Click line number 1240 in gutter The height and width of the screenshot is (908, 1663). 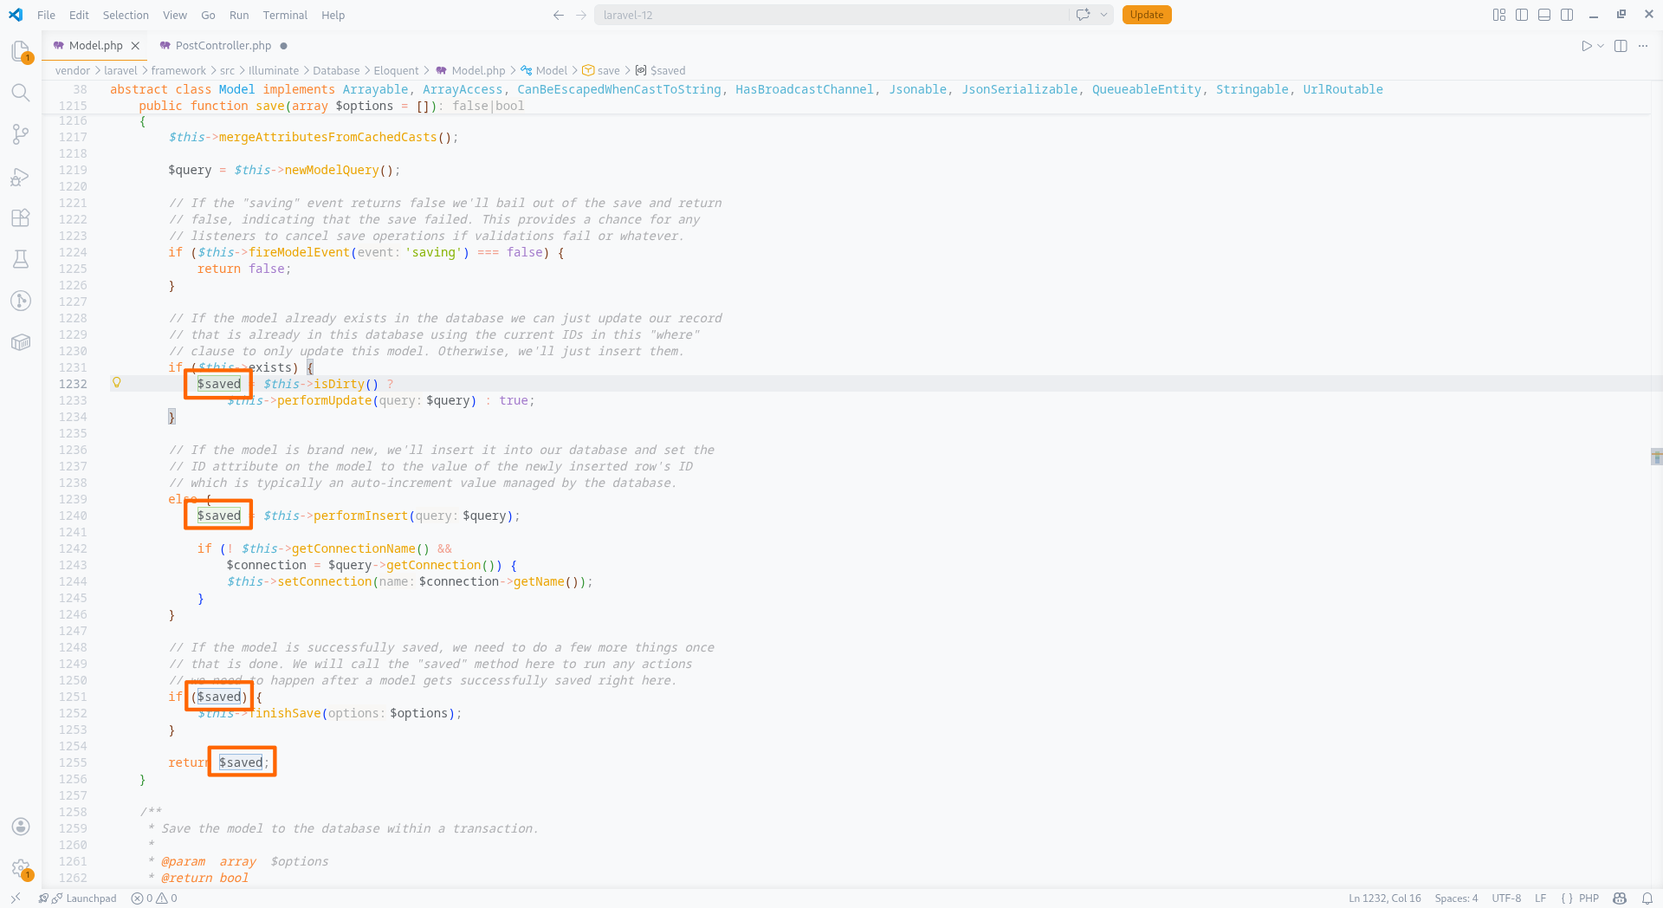click(x=73, y=516)
